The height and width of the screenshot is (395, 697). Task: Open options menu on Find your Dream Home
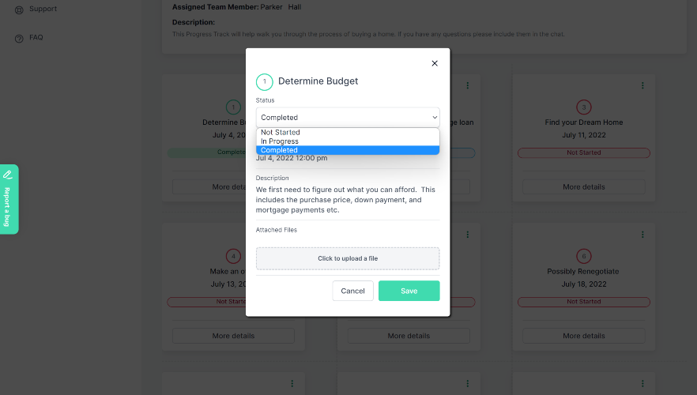pos(642,85)
